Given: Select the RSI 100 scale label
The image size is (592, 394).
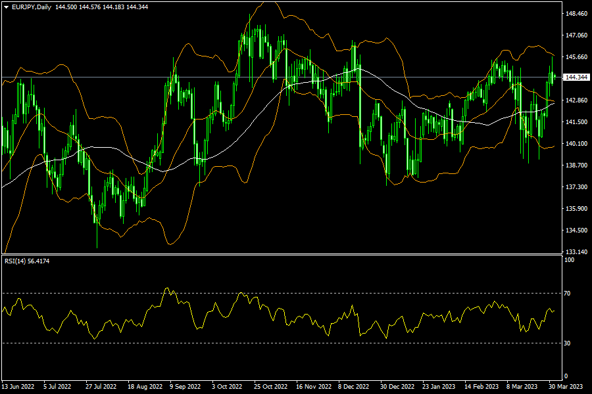Looking at the screenshot, I should pos(569,260).
